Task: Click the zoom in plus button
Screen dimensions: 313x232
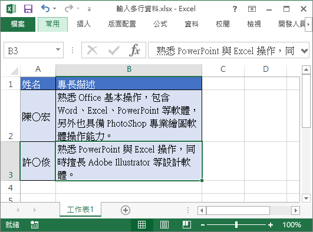Action: pos(271,225)
